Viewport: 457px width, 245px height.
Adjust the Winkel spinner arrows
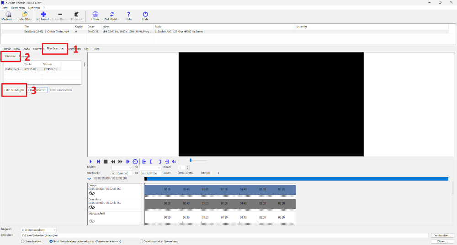(187, 168)
